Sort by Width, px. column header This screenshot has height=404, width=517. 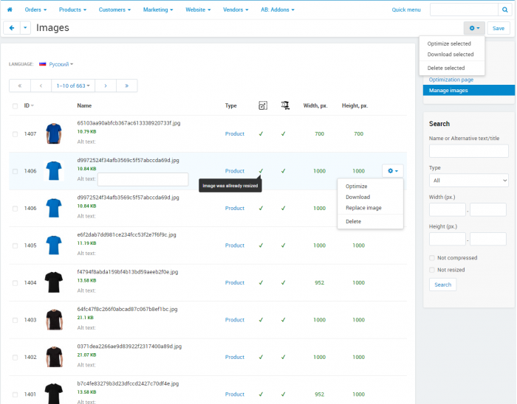coord(315,105)
